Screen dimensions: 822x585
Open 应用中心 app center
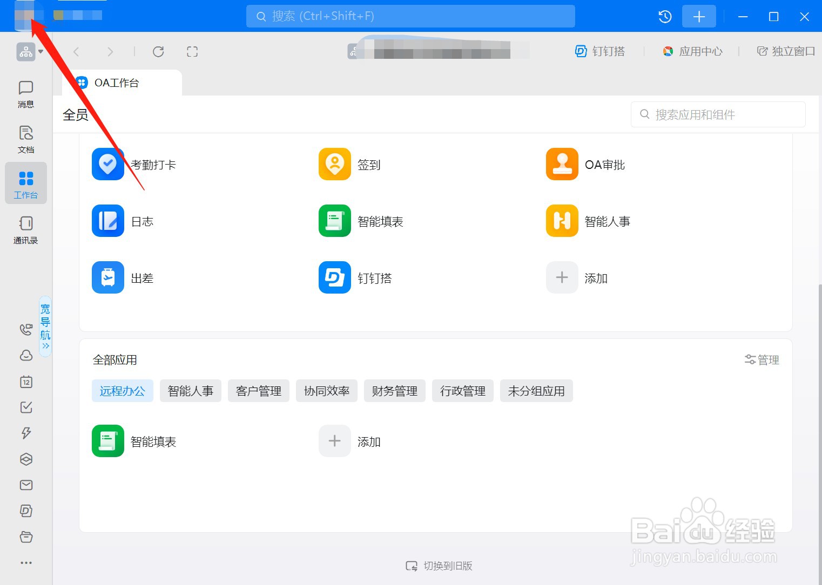coord(692,51)
